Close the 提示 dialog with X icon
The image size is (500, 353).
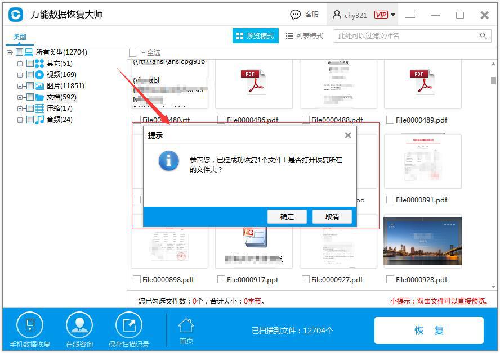347,135
